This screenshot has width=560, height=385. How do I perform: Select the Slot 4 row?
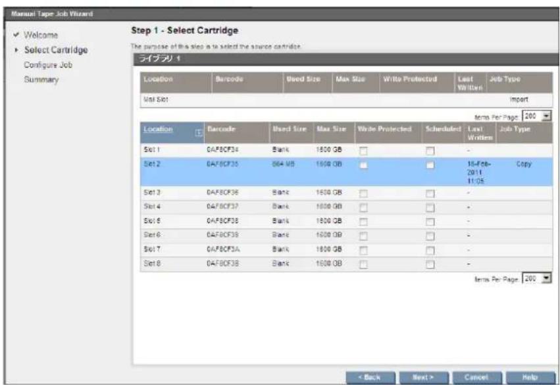[346, 207]
